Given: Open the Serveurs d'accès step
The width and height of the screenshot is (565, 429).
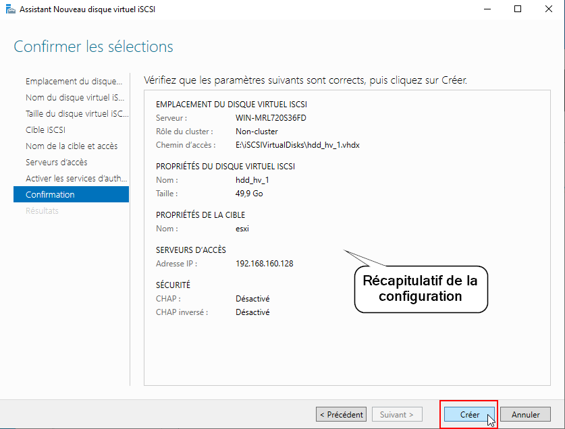Looking at the screenshot, I should click(x=56, y=163).
